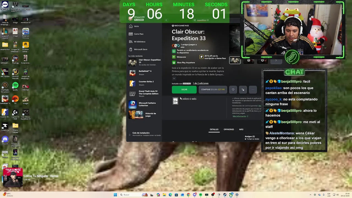Open Spotify desktop icon
352x198 pixels.
pos(15,87)
